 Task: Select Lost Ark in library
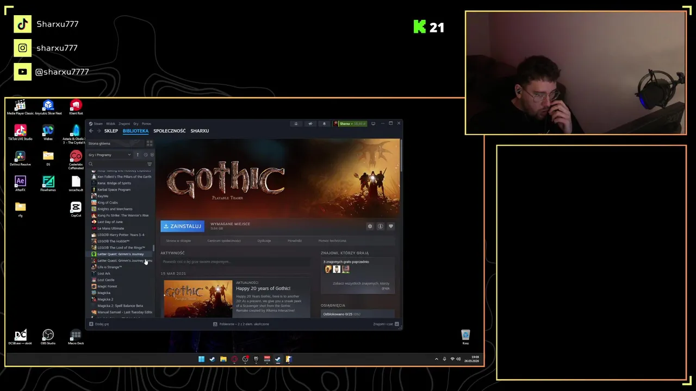pyautogui.click(x=103, y=274)
